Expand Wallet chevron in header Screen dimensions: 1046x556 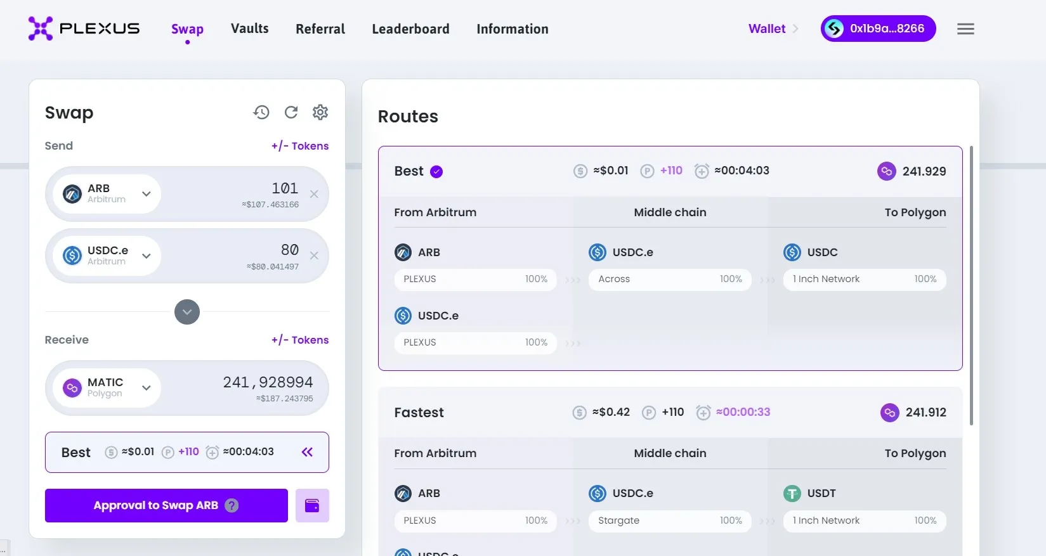pyautogui.click(x=795, y=29)
